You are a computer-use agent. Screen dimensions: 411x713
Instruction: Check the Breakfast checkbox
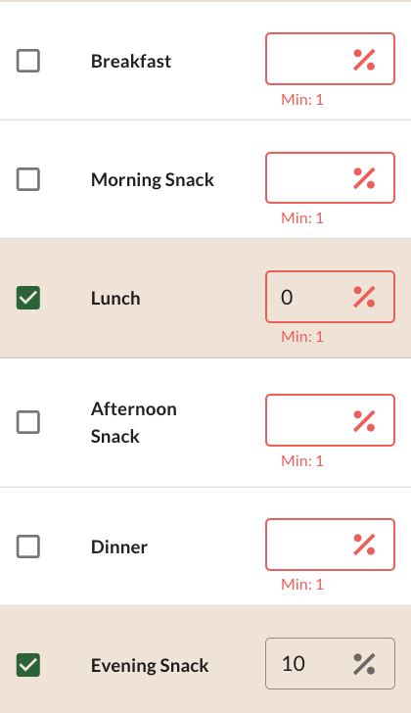tap(28, 61)
